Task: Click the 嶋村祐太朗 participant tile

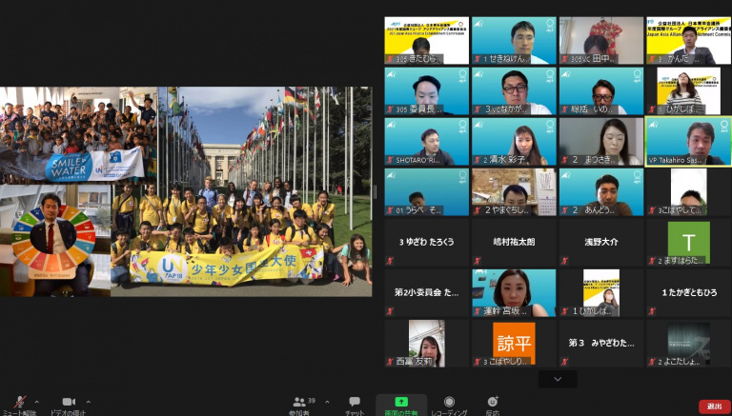Action: point(514,242)
